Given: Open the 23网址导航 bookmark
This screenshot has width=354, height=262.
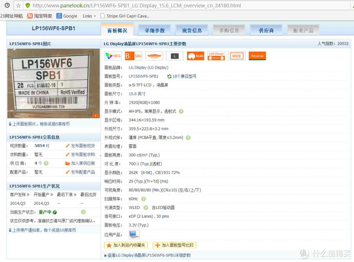Looking at the screenshot, I should [x=11, y=16].
